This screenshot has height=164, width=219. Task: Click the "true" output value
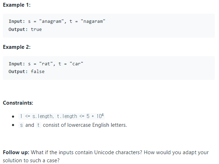[36, 29]
